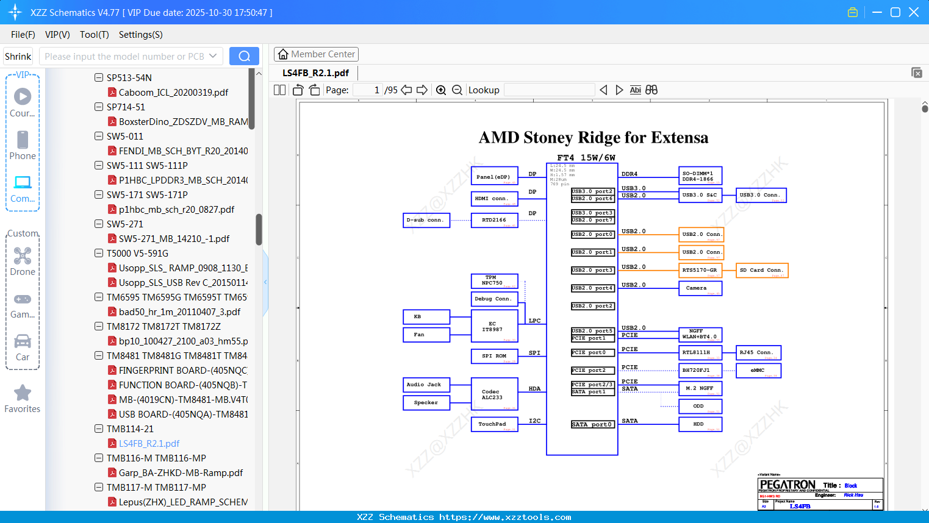The image size is (929, 523).
Task: Click the blue search magnifier button
Action: pyautogui.click(x=244, y=56)
